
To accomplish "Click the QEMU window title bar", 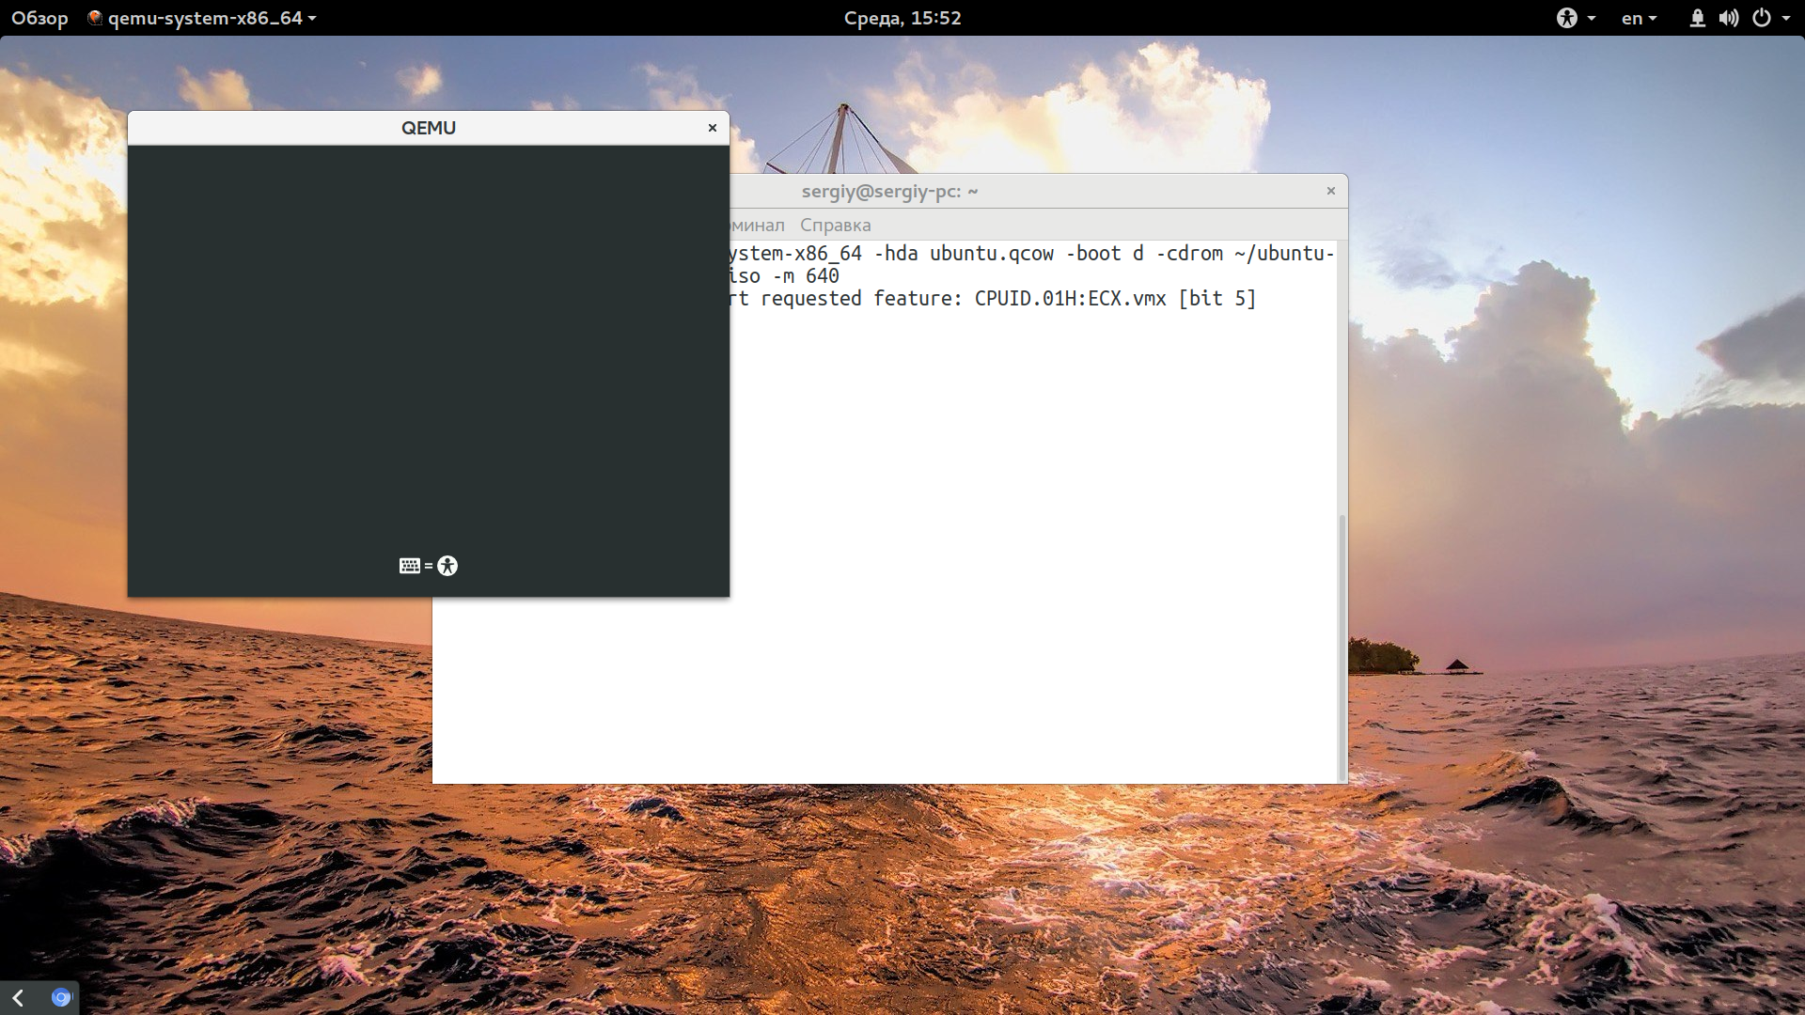I will pos(429,128).
